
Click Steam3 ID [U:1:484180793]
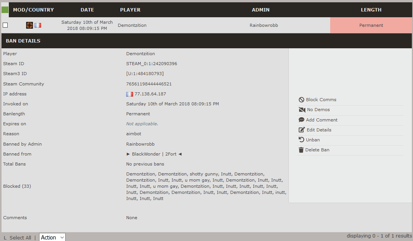(x=145, y=74)
